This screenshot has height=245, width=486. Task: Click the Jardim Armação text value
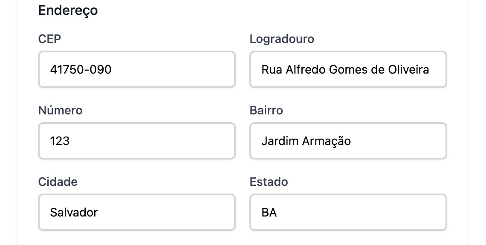pos(306,141)
